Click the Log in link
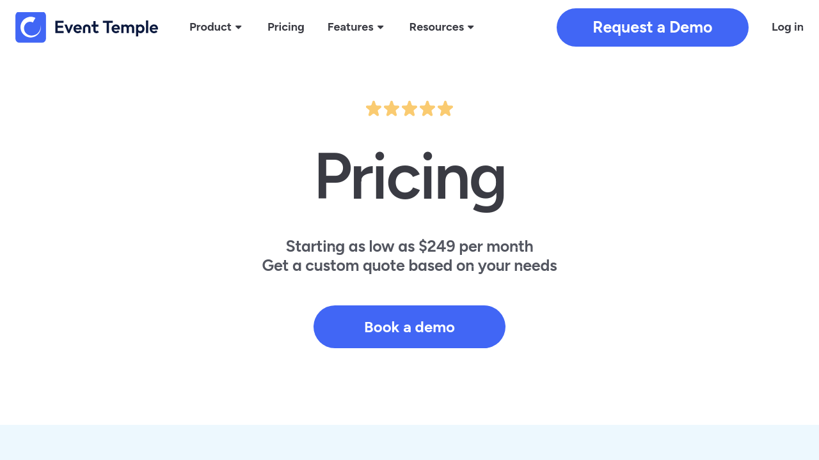 (788, 27)
